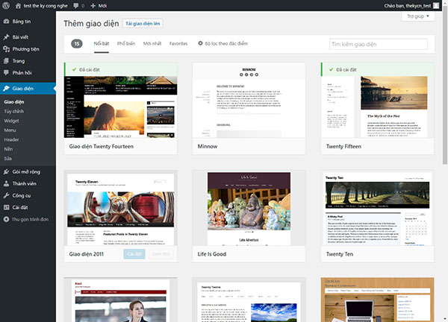The width and height of the screenshot is (448, 322).
Task: Click Đã cài đặt label on Twenty Fourteen
Action: [x=90, y=69]
